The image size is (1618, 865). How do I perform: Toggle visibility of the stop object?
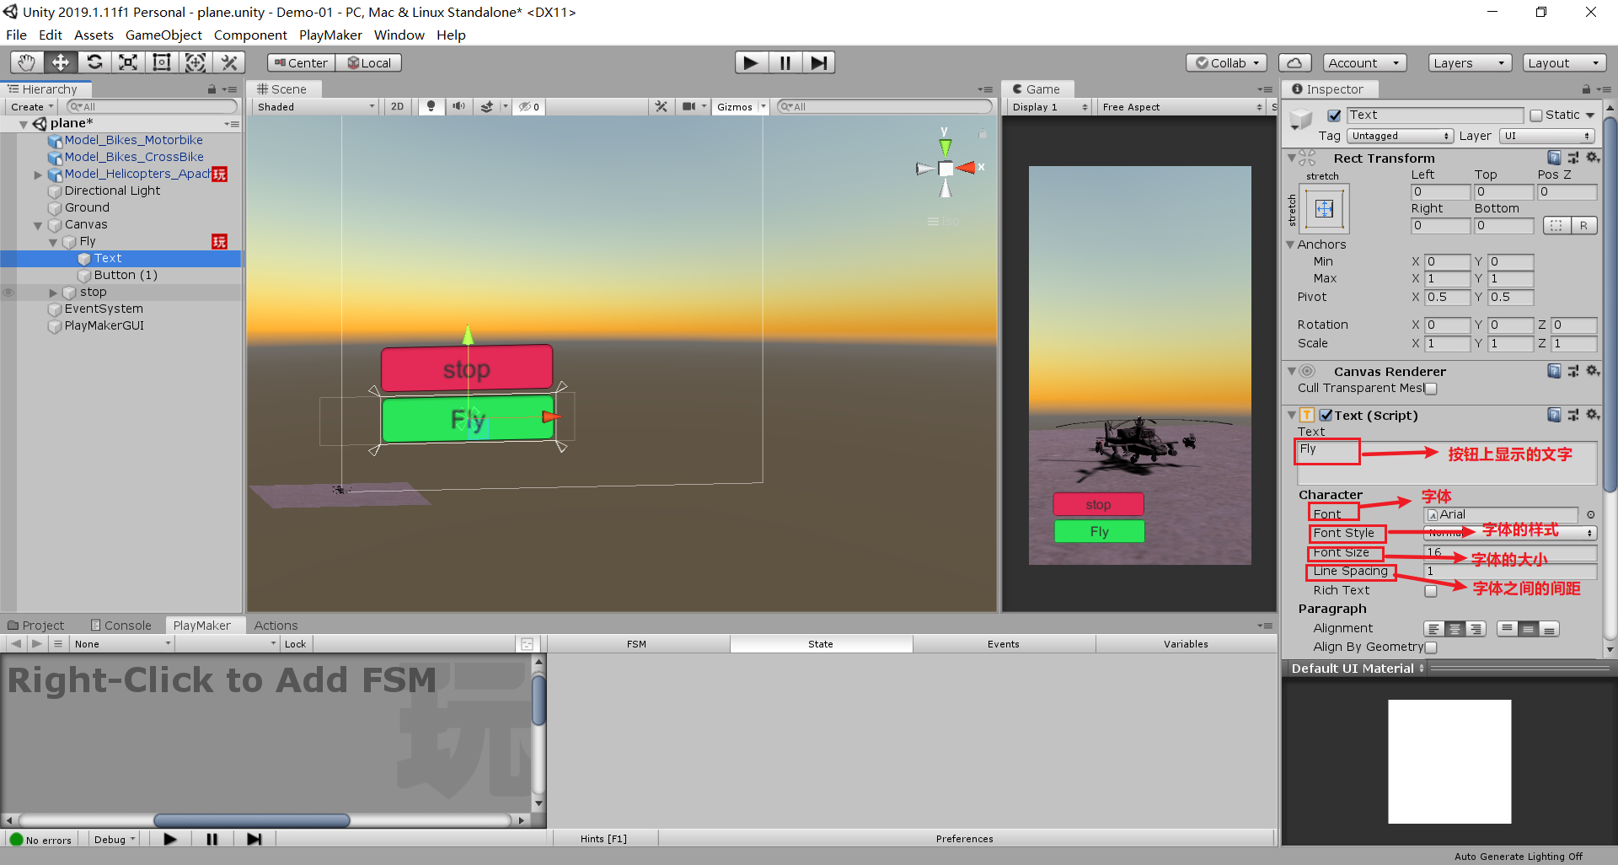(x=8, y=292)
